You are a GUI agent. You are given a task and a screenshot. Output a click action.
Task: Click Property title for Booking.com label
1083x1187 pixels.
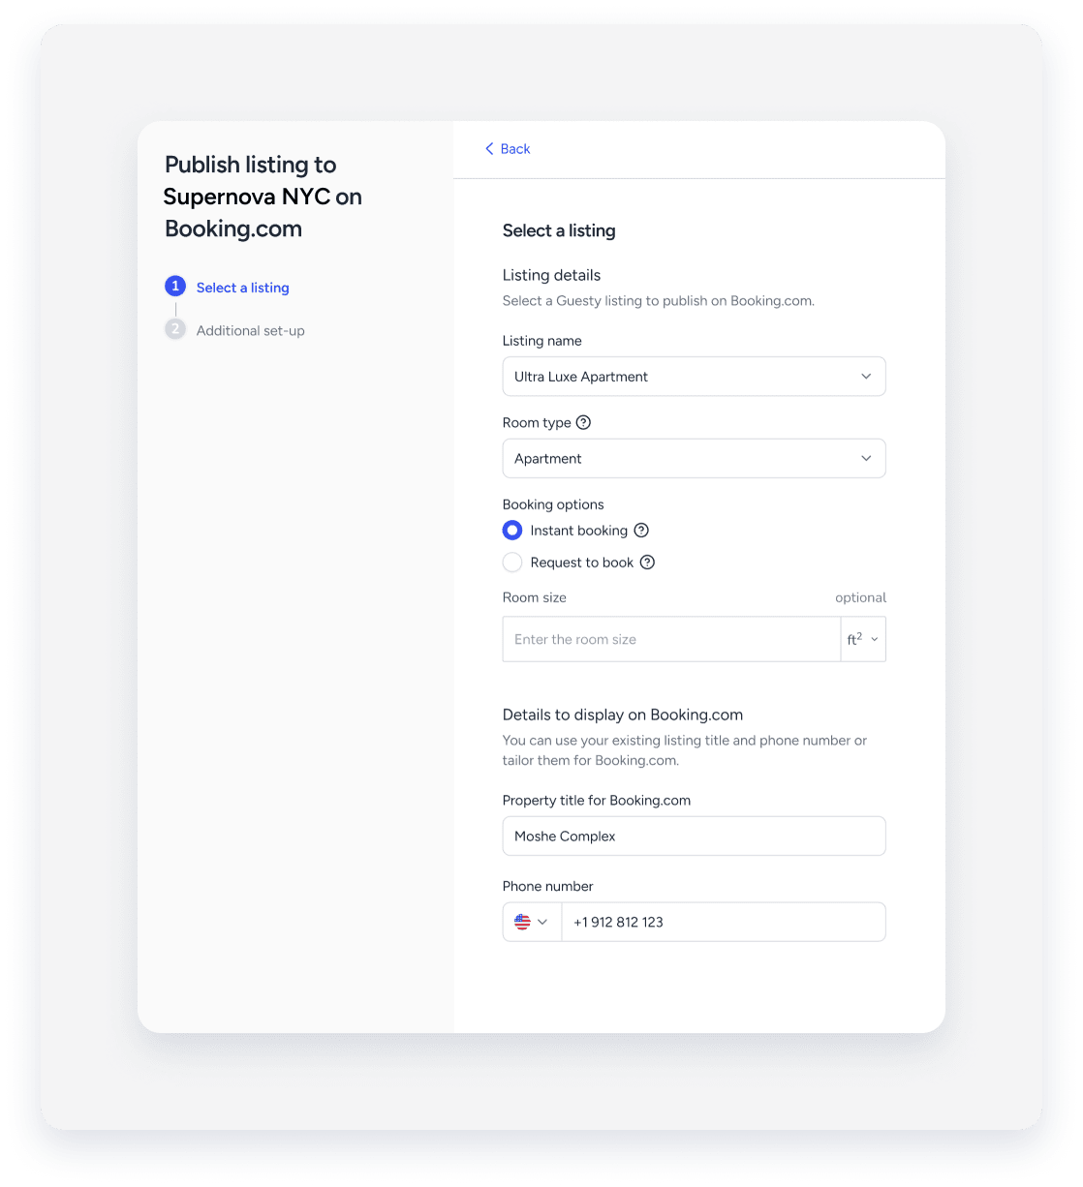tap(597, 801)
